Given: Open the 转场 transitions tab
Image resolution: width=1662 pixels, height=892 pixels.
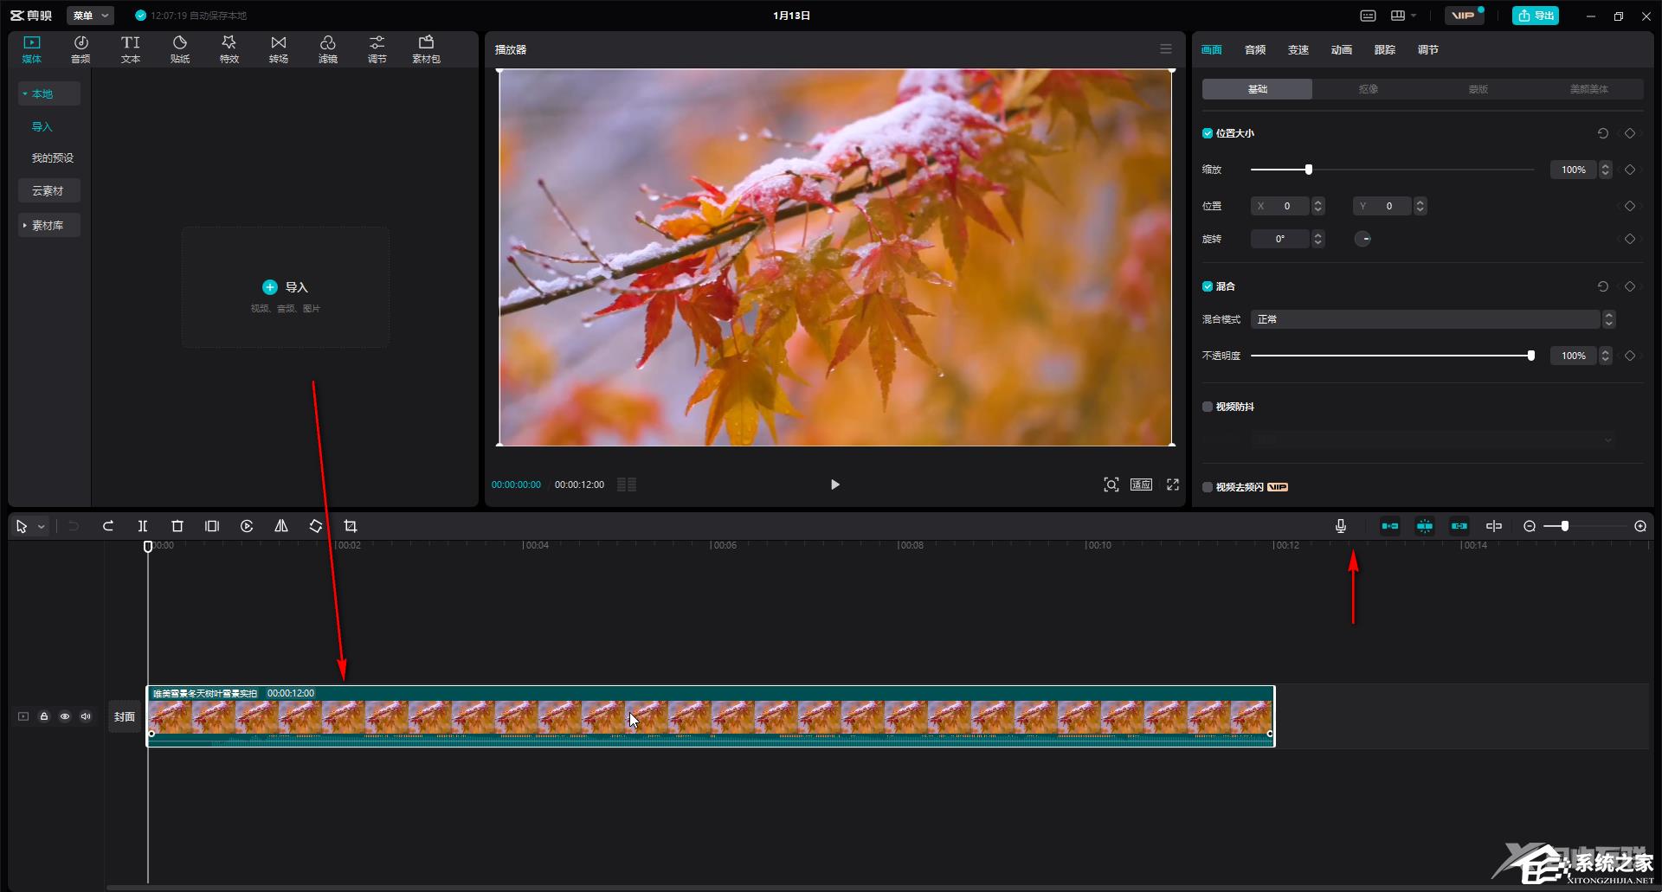Looking at the screenshot, I should pyautogui.click(x=278, y=49).
